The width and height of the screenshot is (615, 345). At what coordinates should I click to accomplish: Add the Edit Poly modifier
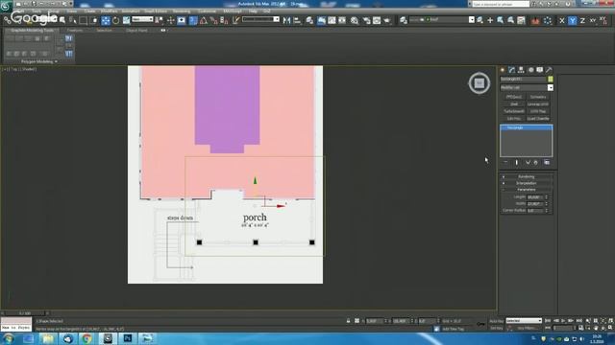click(x=514, y=119)
